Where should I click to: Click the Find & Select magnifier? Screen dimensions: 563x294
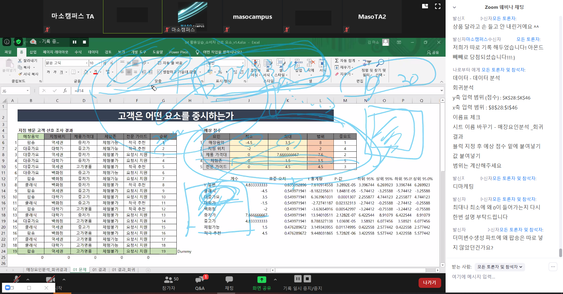(x=380, y=63)
